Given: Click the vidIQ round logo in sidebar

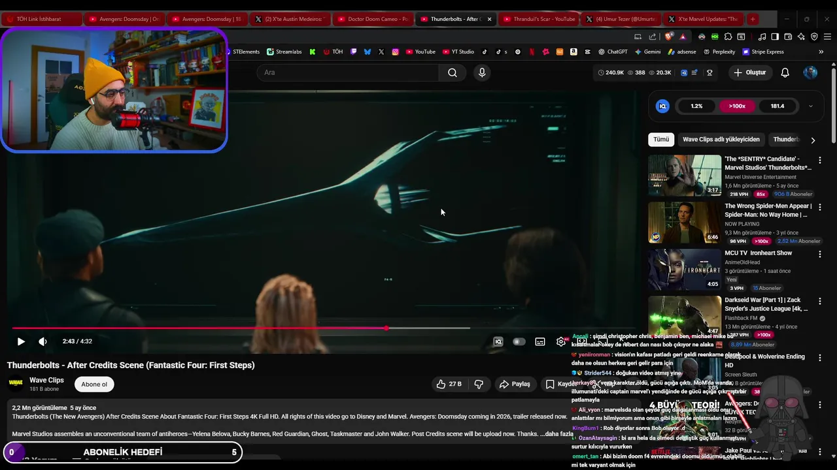Looking at the screenshot, I should (x=662, y=106).
